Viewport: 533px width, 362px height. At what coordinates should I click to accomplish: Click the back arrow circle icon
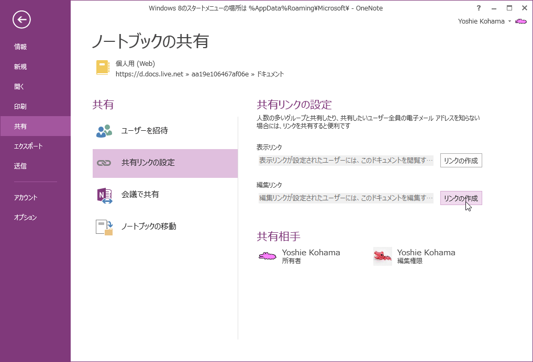(x=22, y=20)
